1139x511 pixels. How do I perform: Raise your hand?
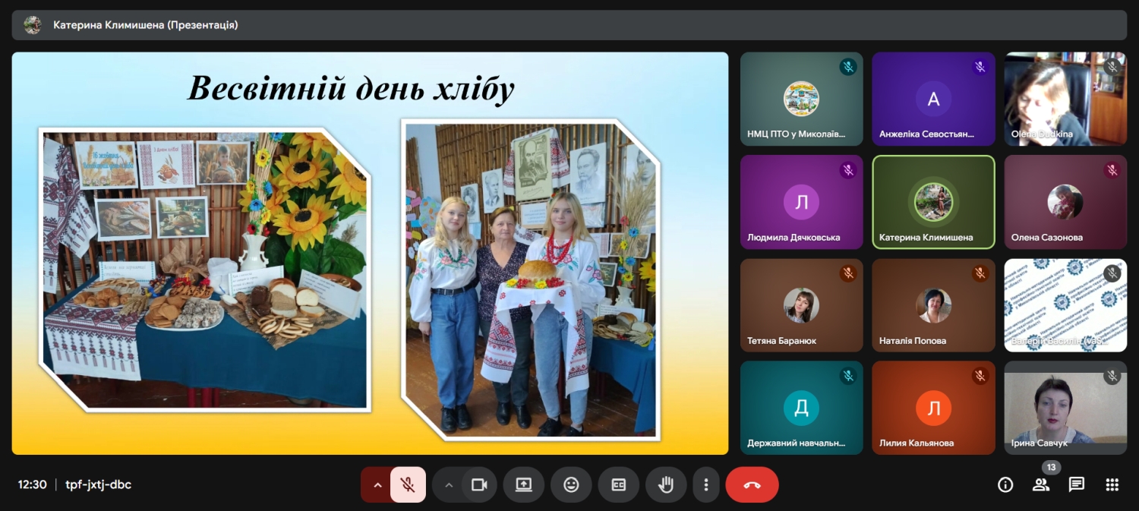tap(666, 484)
